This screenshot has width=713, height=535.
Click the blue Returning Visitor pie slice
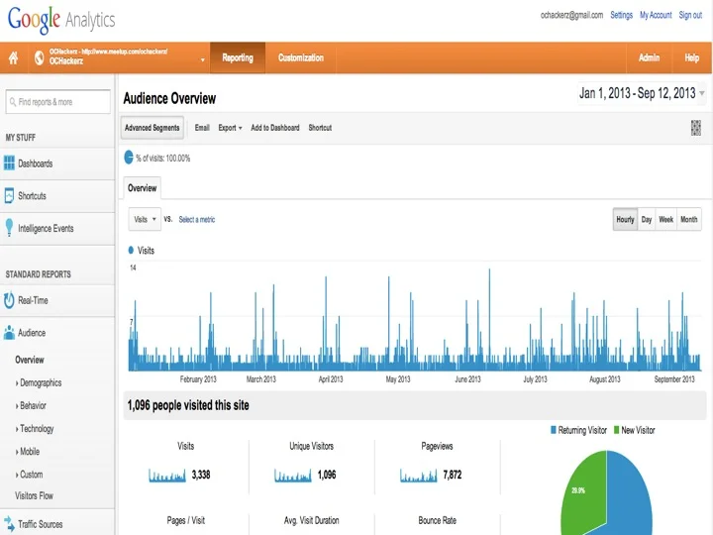point(630,496)
